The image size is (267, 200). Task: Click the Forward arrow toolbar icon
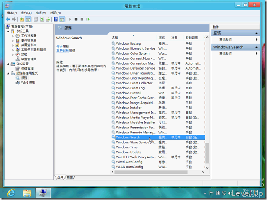14,19
